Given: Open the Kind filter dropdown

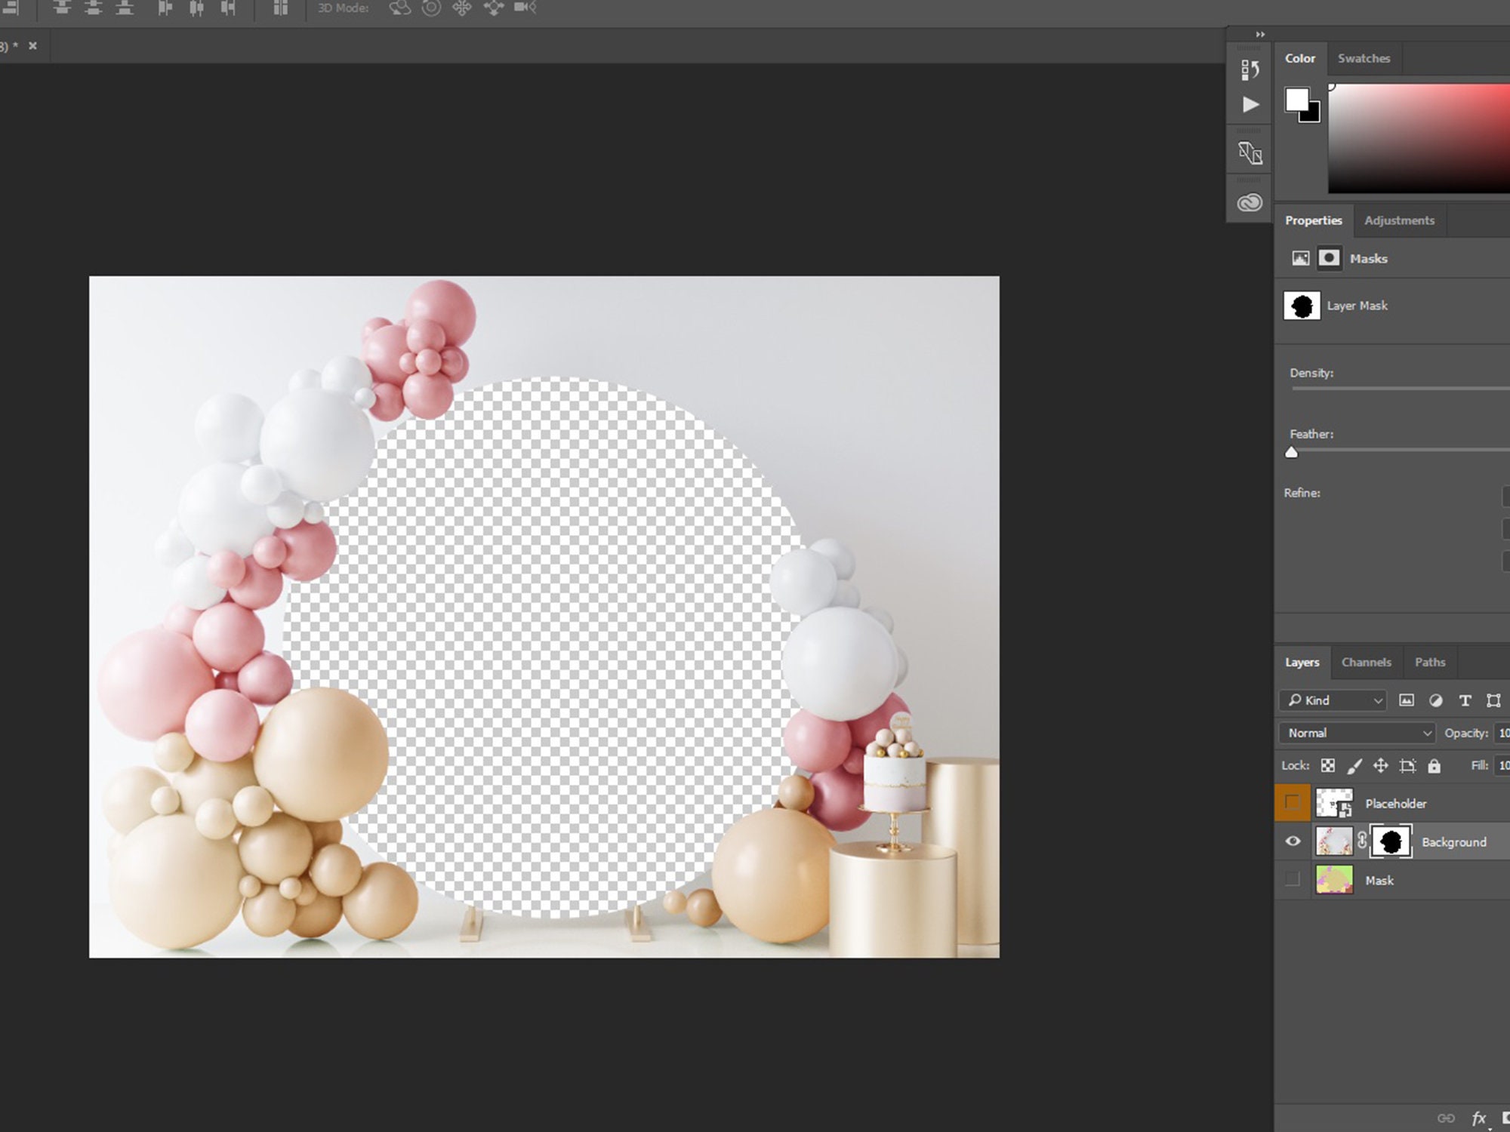Looking at the screenshot, I should tap(1333, 700).
